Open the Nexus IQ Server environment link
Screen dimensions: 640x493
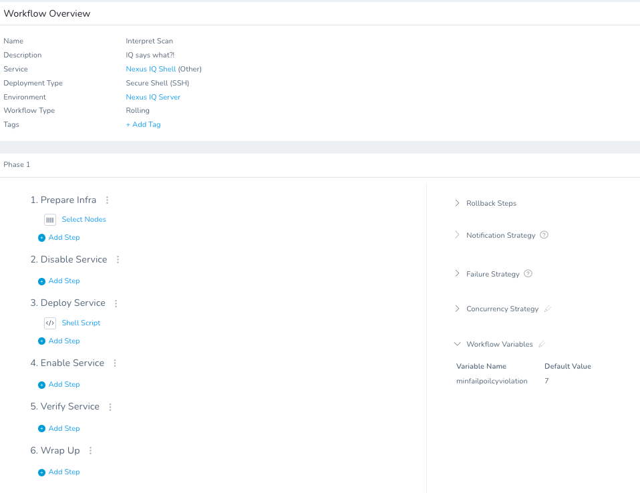tap(153, 97)
